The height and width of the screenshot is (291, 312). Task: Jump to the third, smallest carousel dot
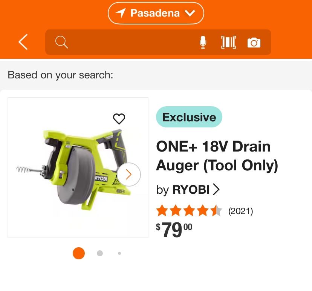pyautogui.click(x=119, y=253)
